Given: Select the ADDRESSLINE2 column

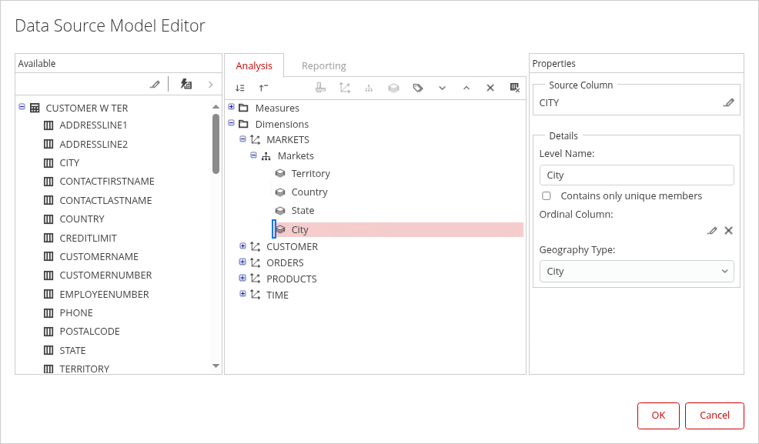Looking at the screenshot, I should click(x=93, y=144).
